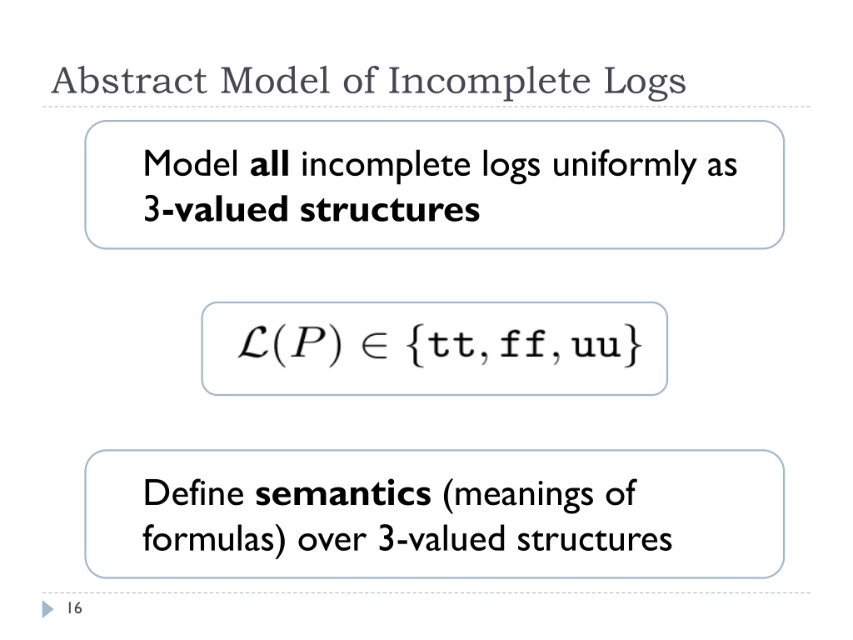Click the letter P in the formula
853x640 pixels.
point(307,344)
